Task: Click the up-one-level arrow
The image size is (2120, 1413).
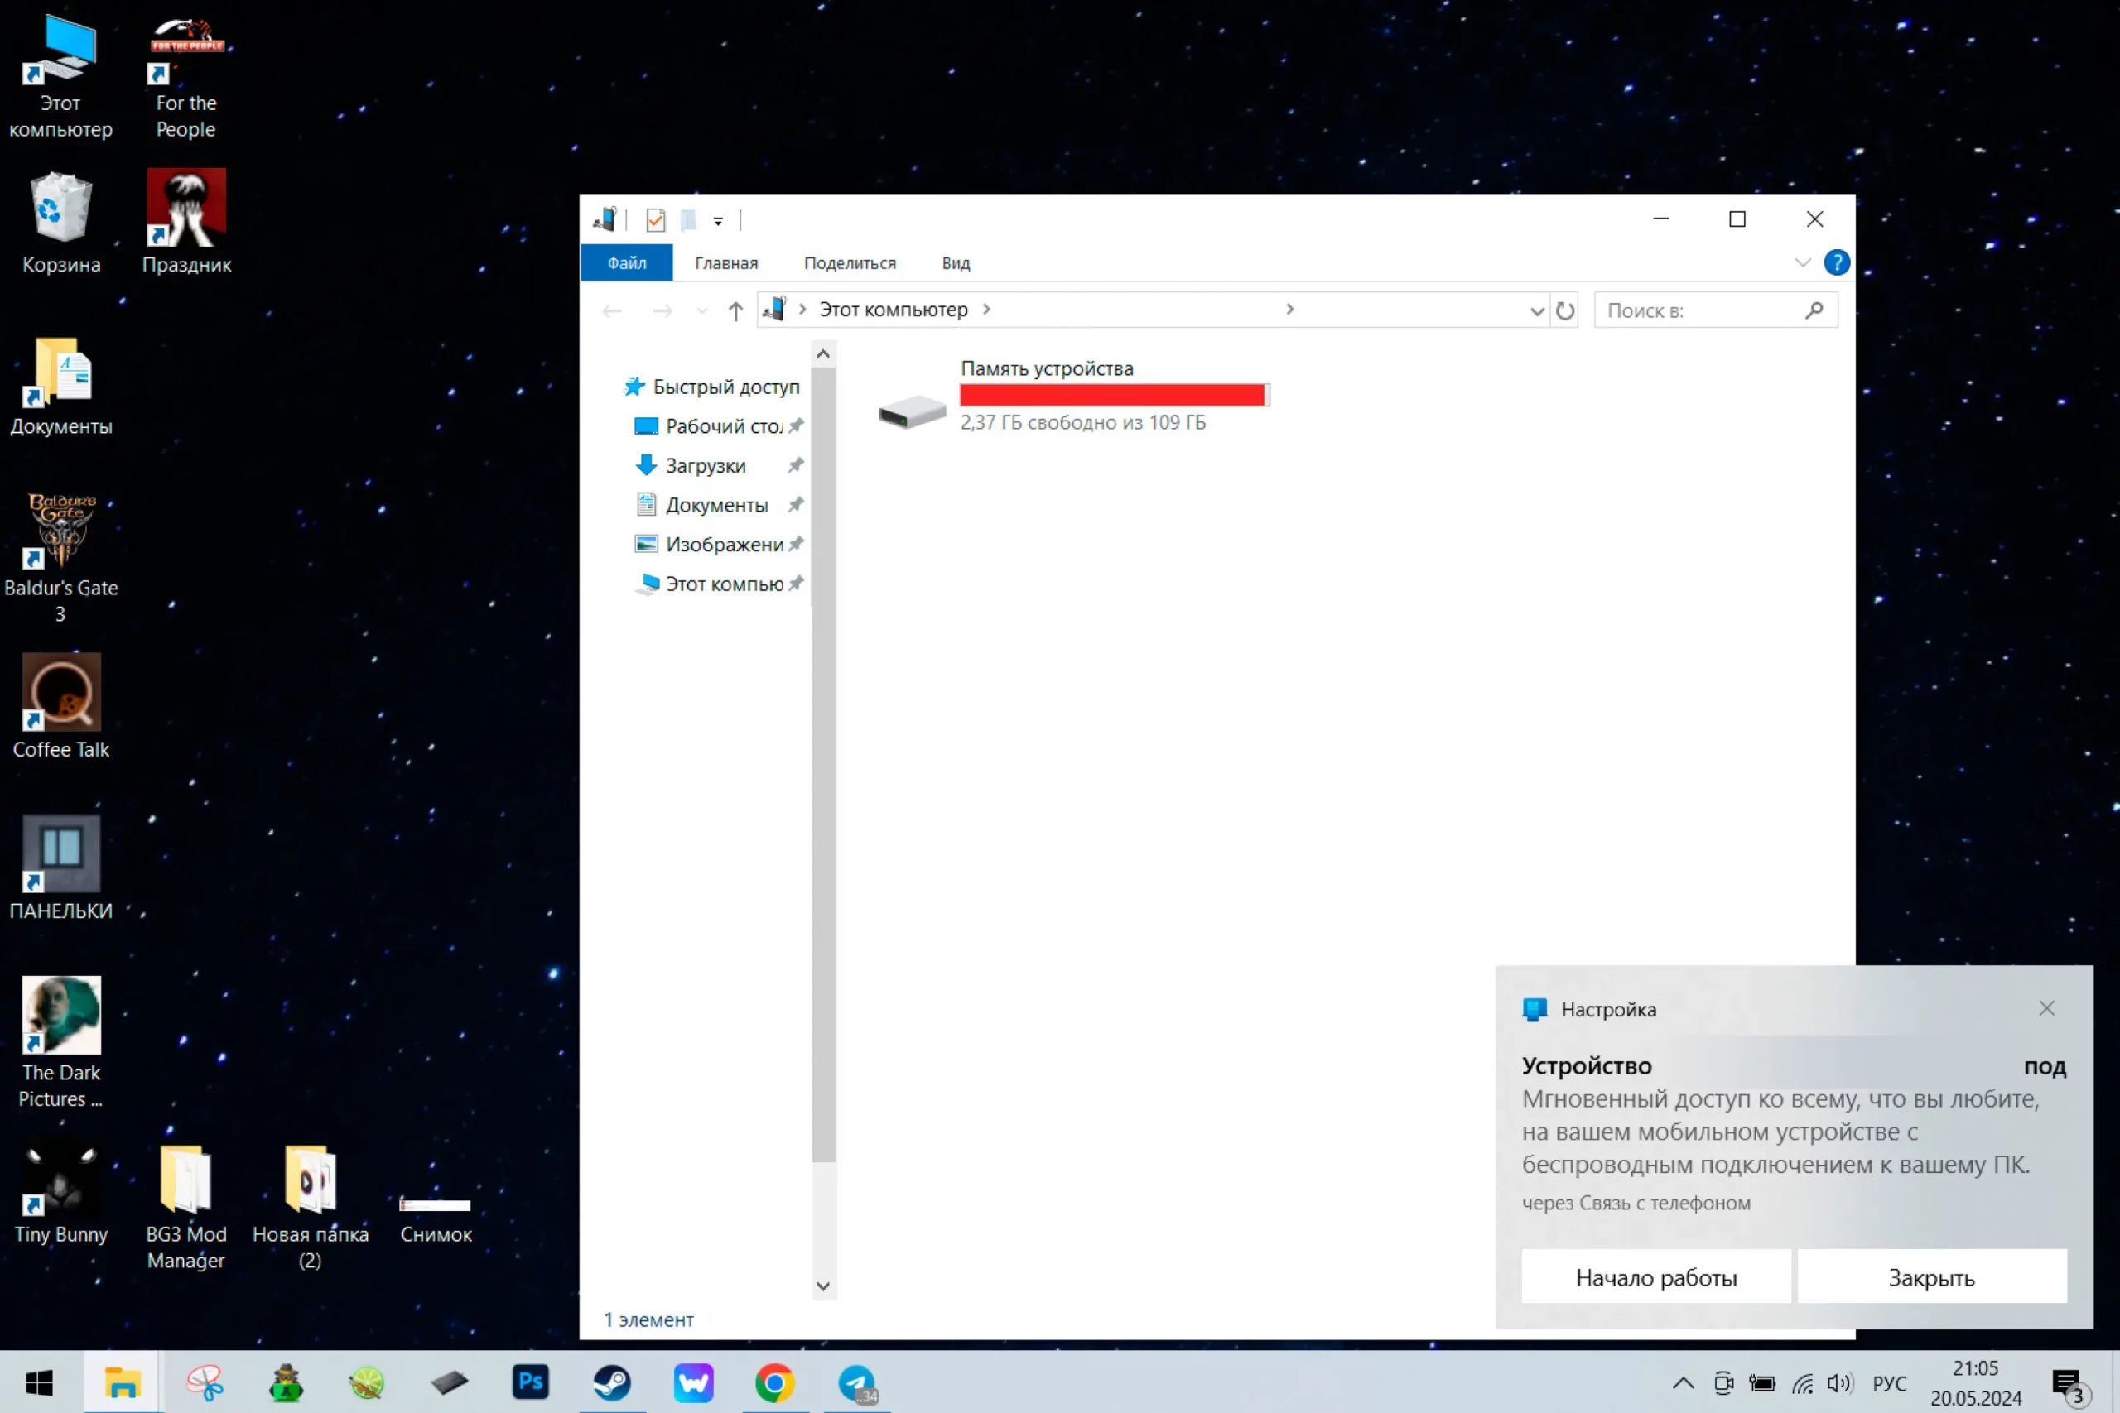Action: pos(735,311)
